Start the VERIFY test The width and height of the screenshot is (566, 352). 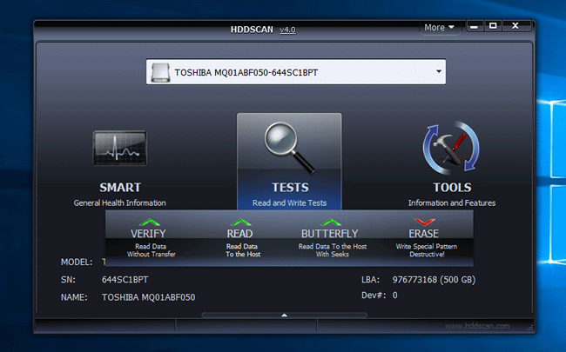(148, 234)
